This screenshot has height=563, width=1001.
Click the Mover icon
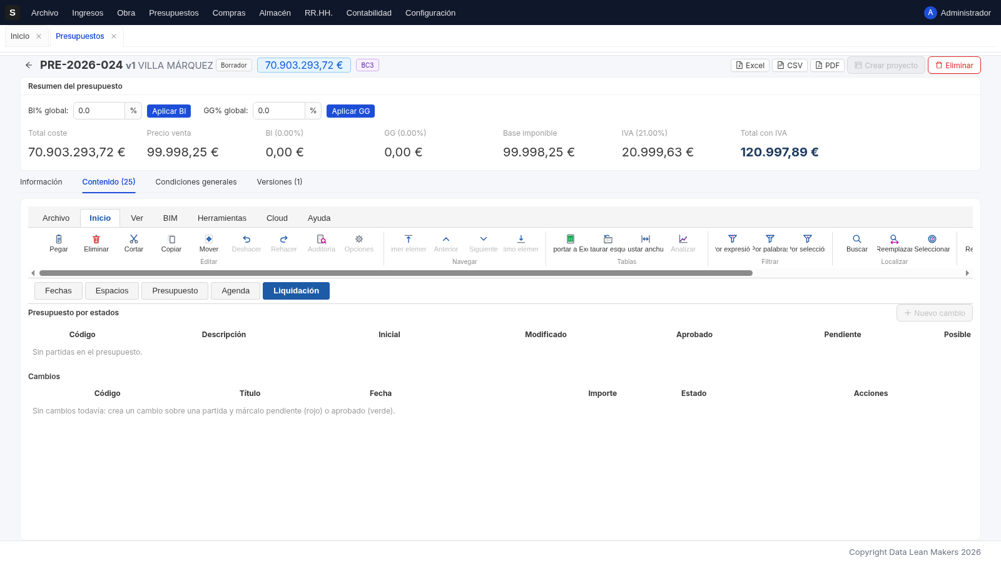(209, 239)
